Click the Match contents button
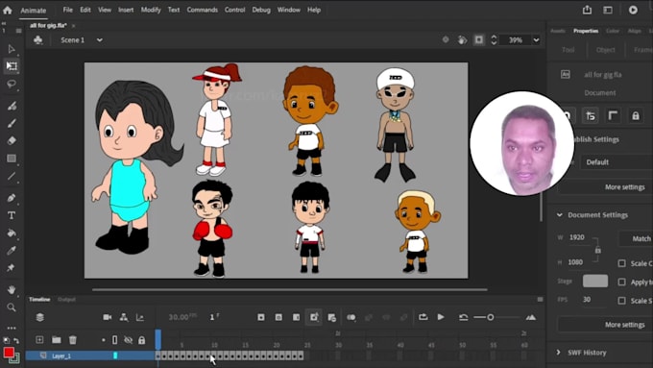This screenshot has width=653, height=368. pos(637,238)
